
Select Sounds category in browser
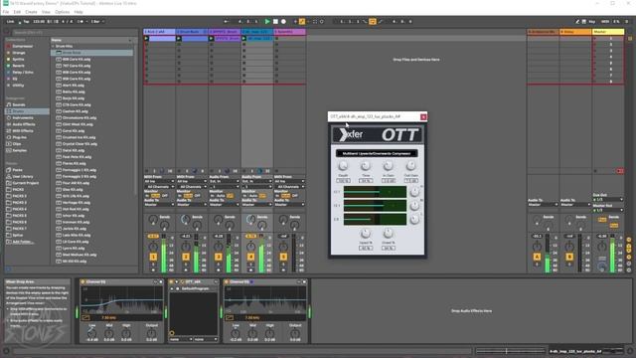tap(19, 104)
